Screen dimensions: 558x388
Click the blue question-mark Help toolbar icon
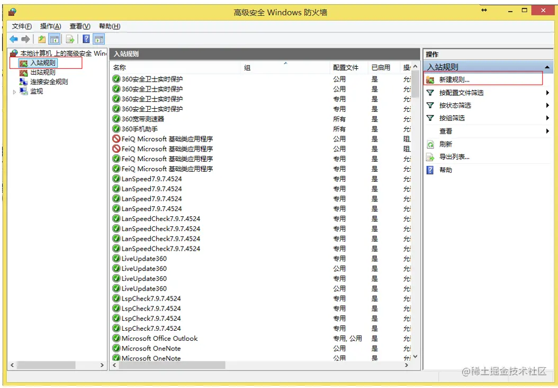click(x=86, y=39)
